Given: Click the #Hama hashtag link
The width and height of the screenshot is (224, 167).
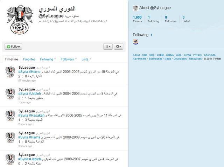Looking at the screenshot, I should point(35,137).
